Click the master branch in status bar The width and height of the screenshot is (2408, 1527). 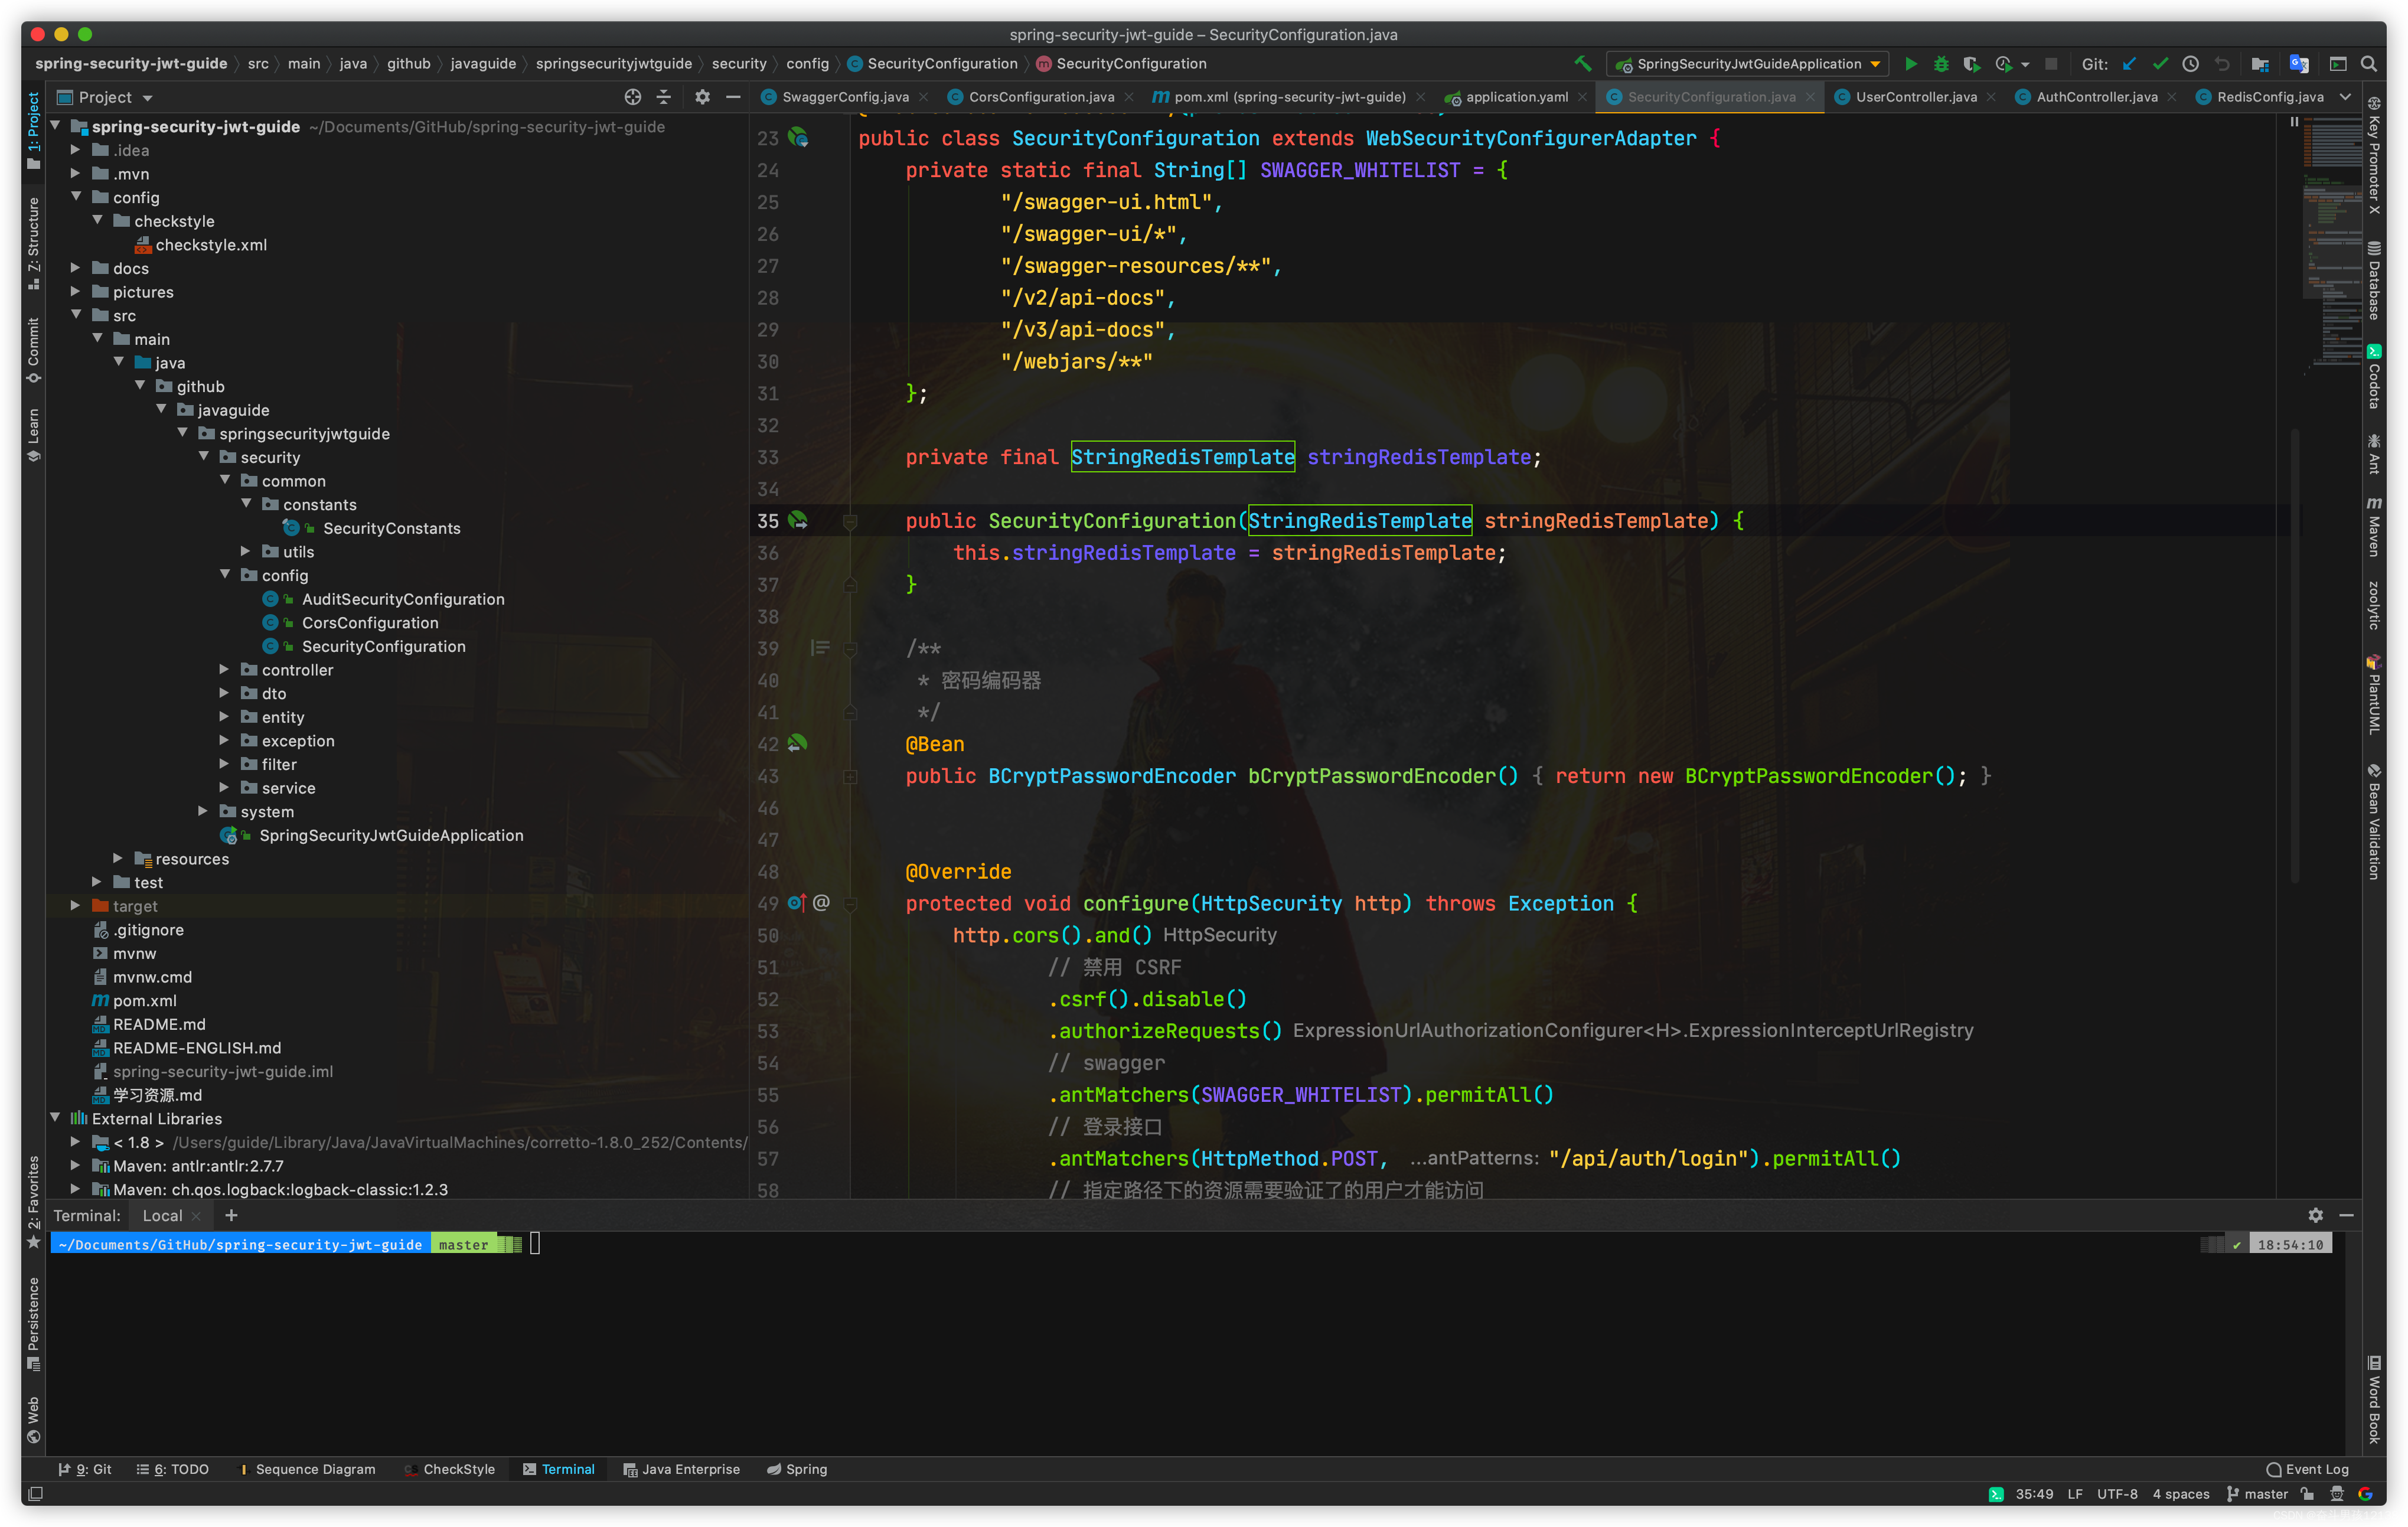[x=2257, y=1494]
